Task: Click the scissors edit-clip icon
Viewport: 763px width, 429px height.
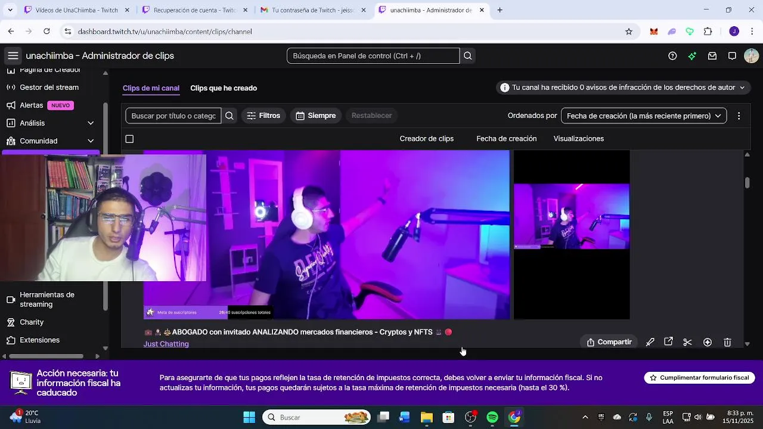Action: point(687,342)
